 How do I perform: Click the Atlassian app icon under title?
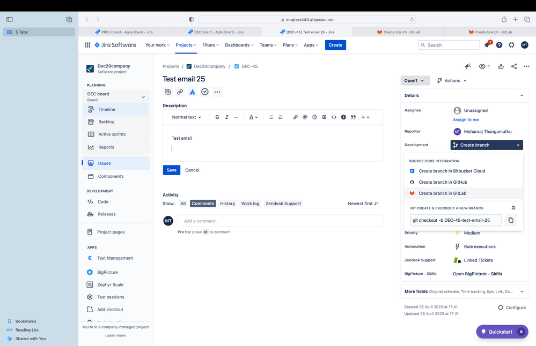tap(193, 92)
